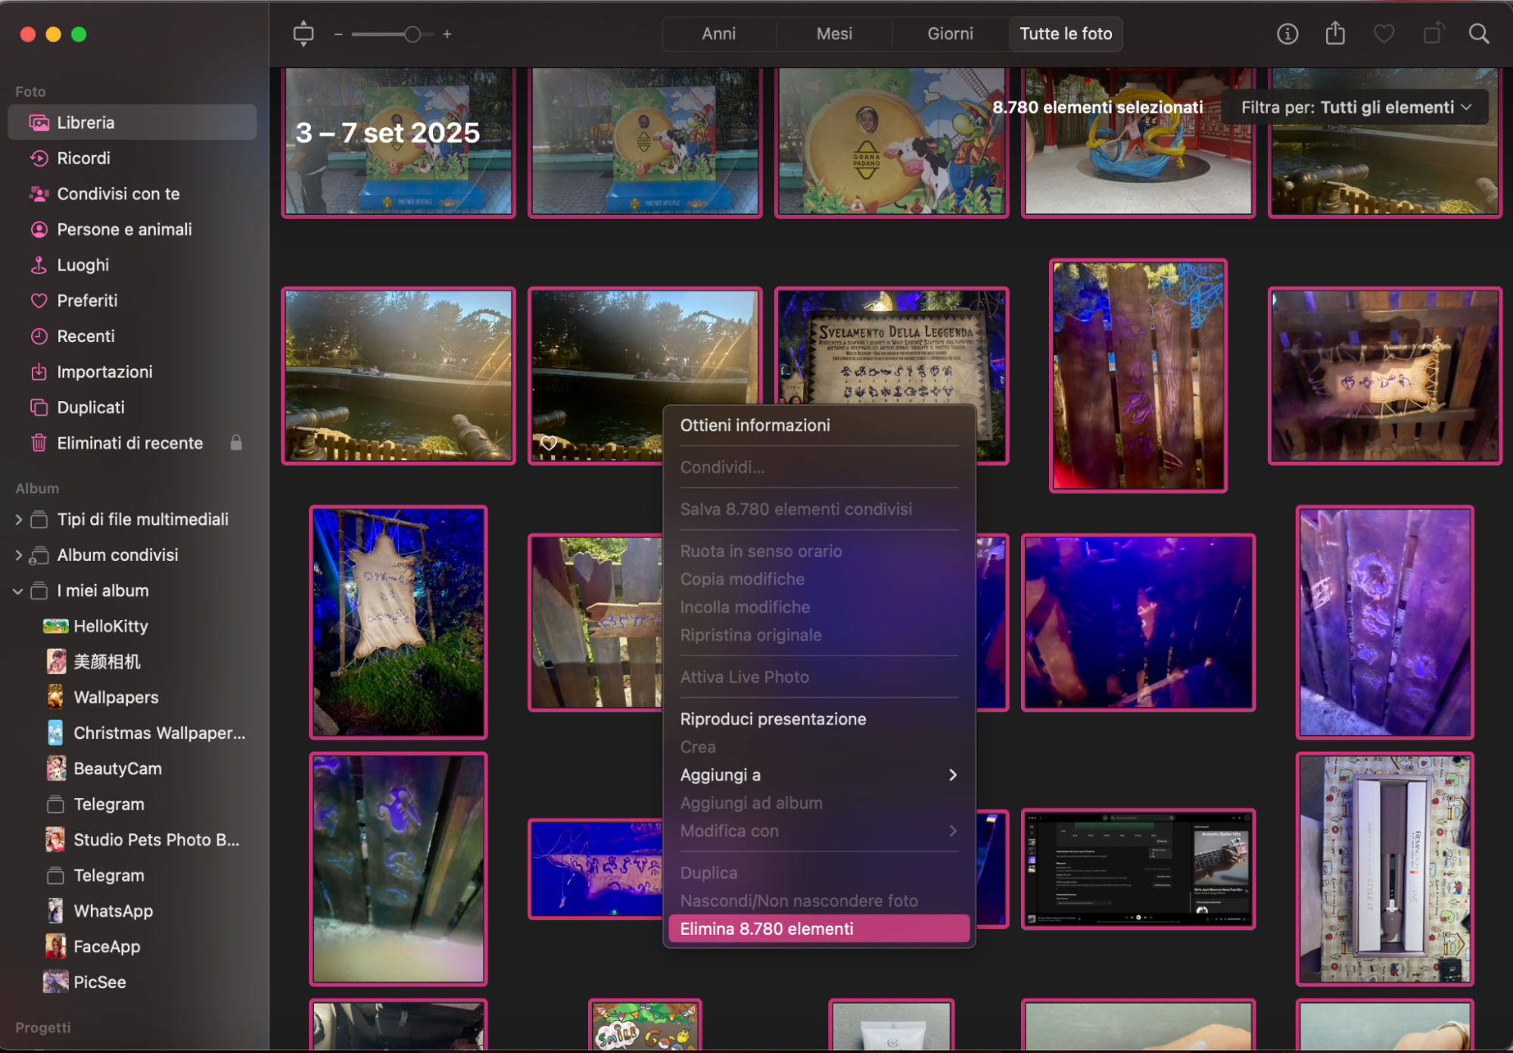
Task: Click the Share icon in the toolbar
Action: 1335,33
